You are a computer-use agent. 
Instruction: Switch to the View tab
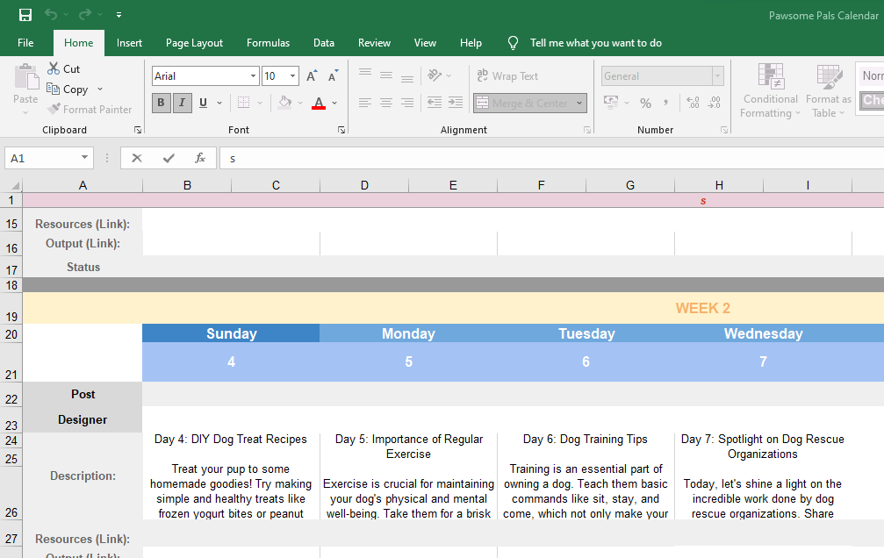tap(425, 43)
